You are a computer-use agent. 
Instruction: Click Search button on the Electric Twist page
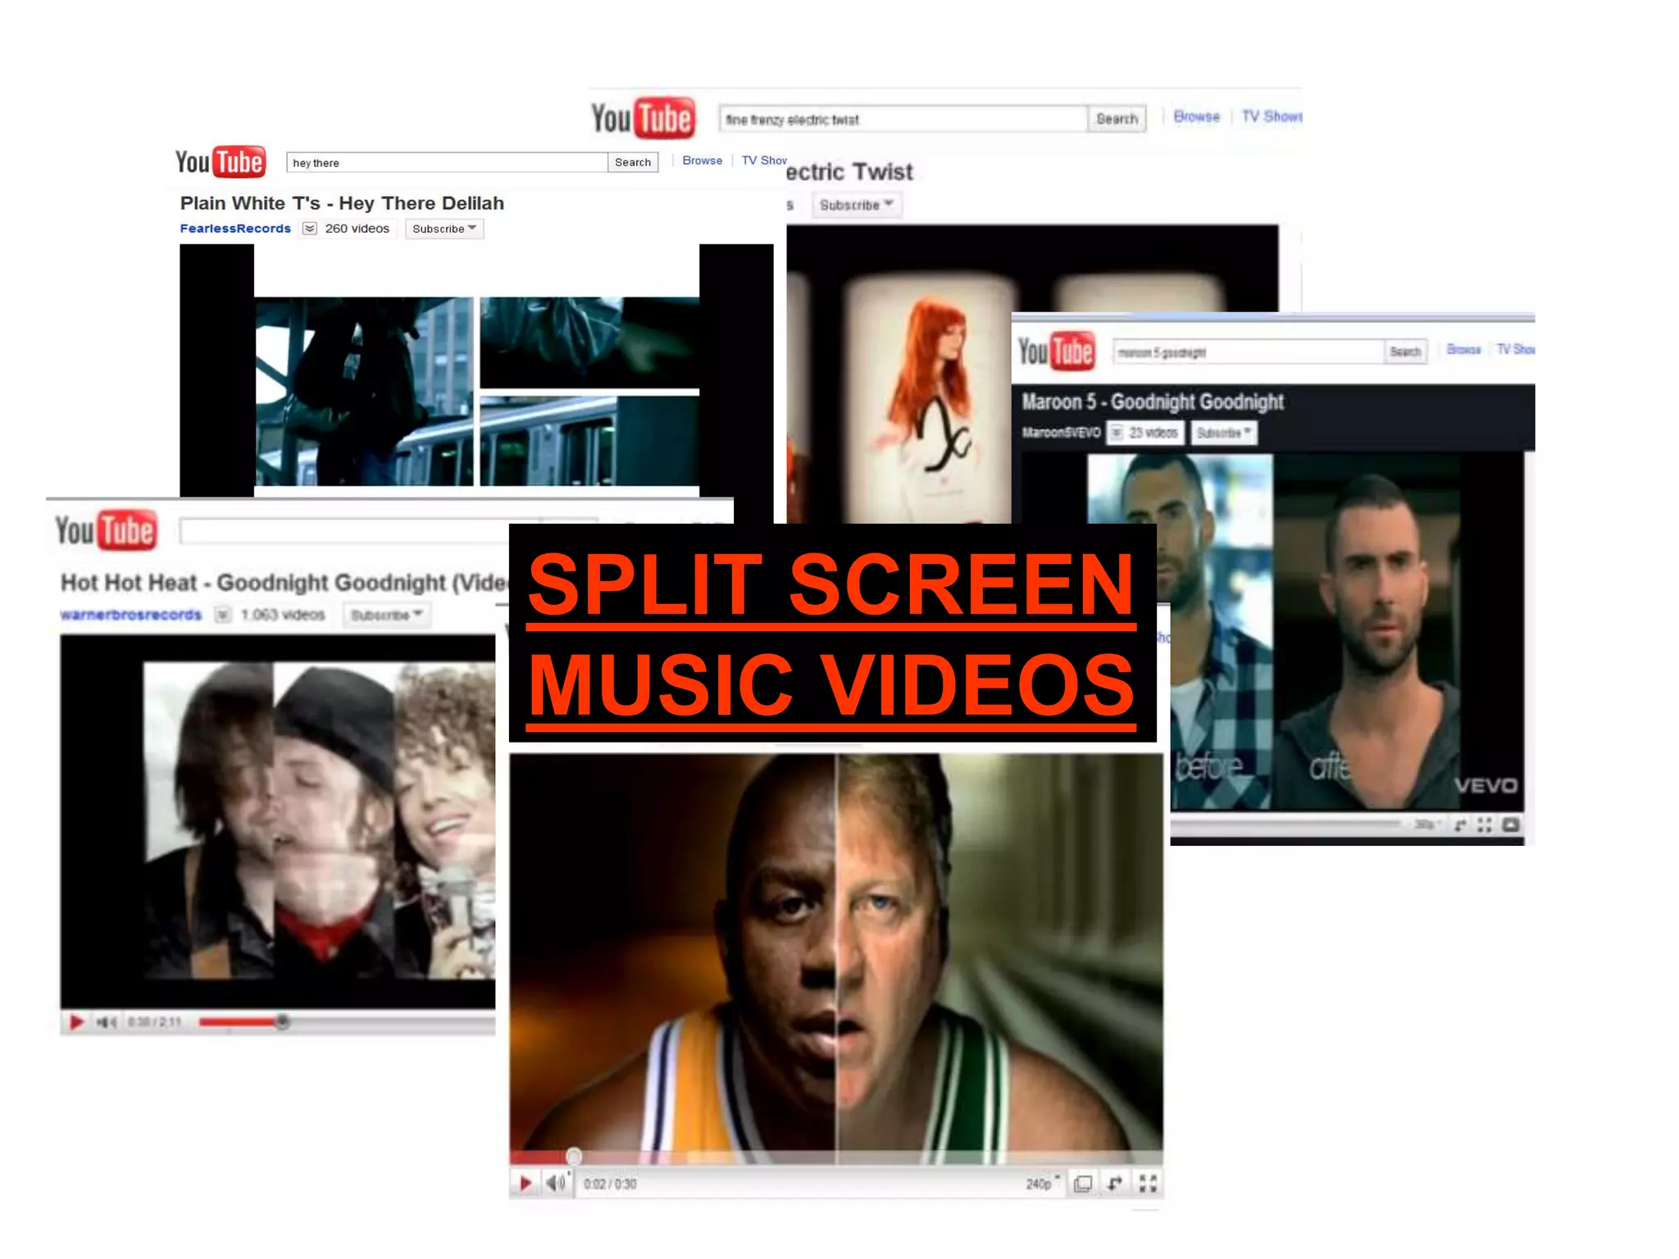click(1117, 119)
